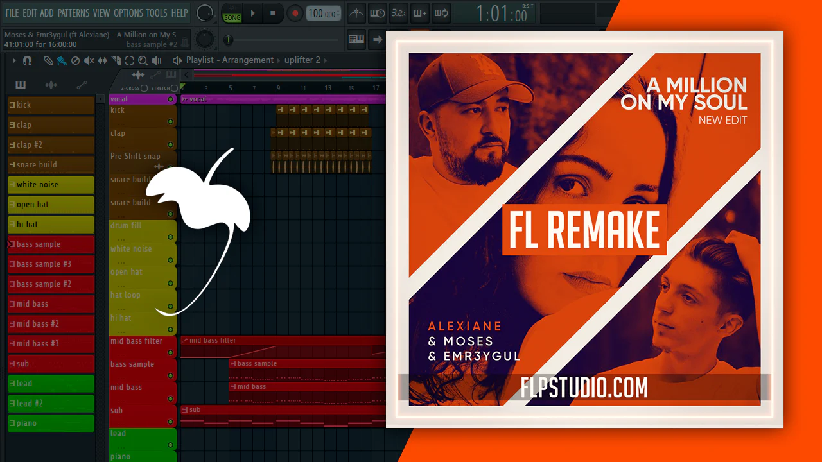
Task: Open the FILE menu
Action: pos(12,13)
